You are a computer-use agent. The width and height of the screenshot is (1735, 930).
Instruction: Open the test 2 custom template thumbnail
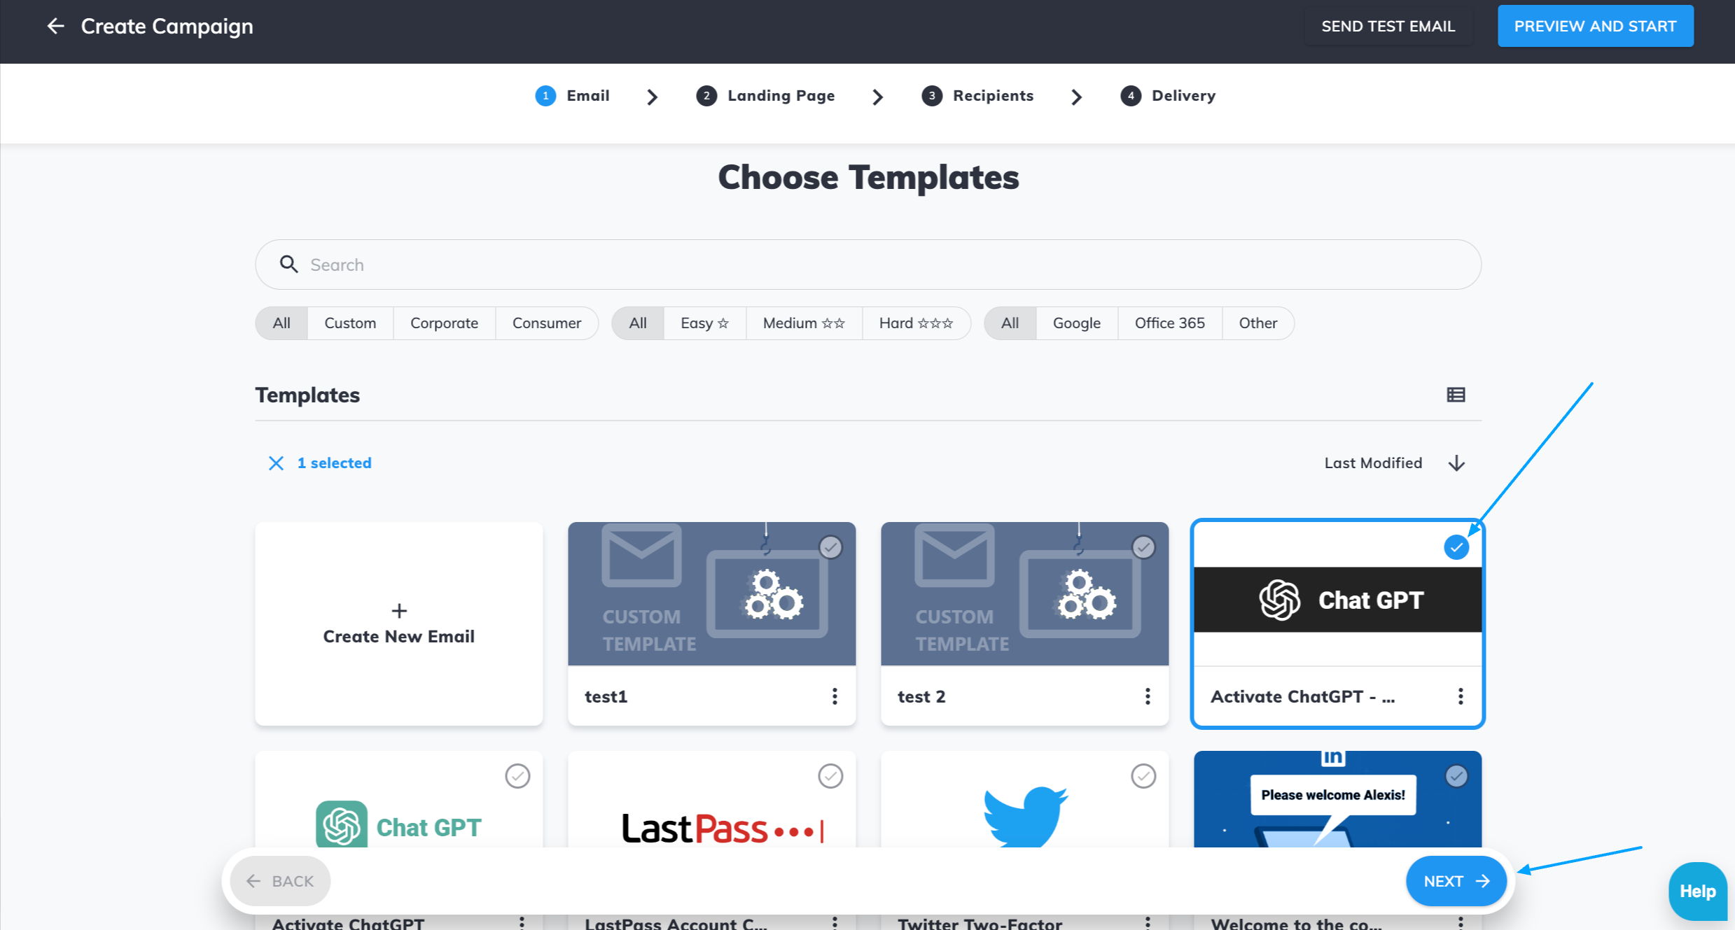[x=1024, y=593]
